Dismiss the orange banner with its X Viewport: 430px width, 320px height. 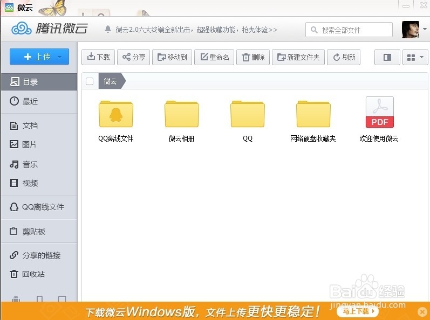coord(422,311)
